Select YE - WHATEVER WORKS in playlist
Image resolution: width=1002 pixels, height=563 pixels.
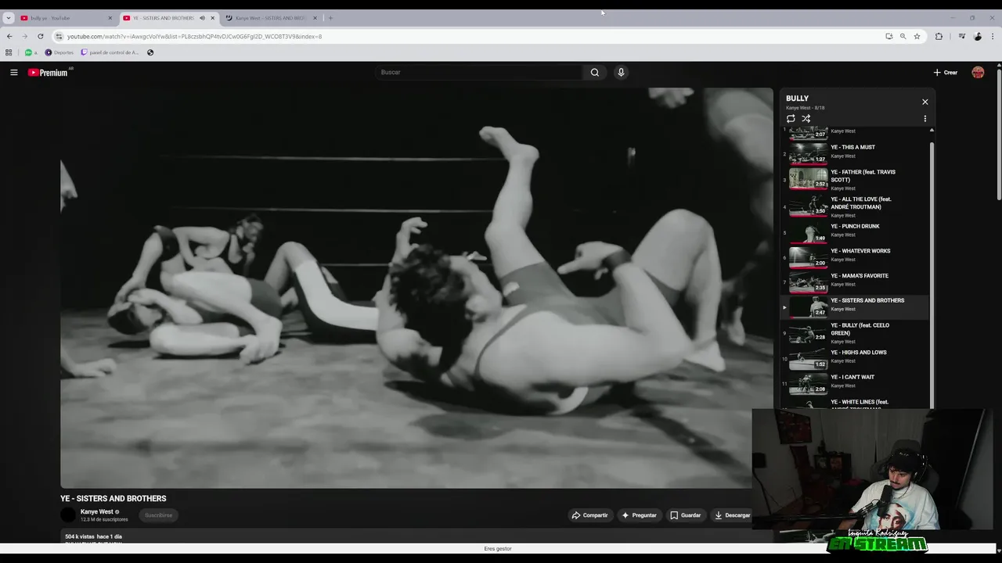855,256
